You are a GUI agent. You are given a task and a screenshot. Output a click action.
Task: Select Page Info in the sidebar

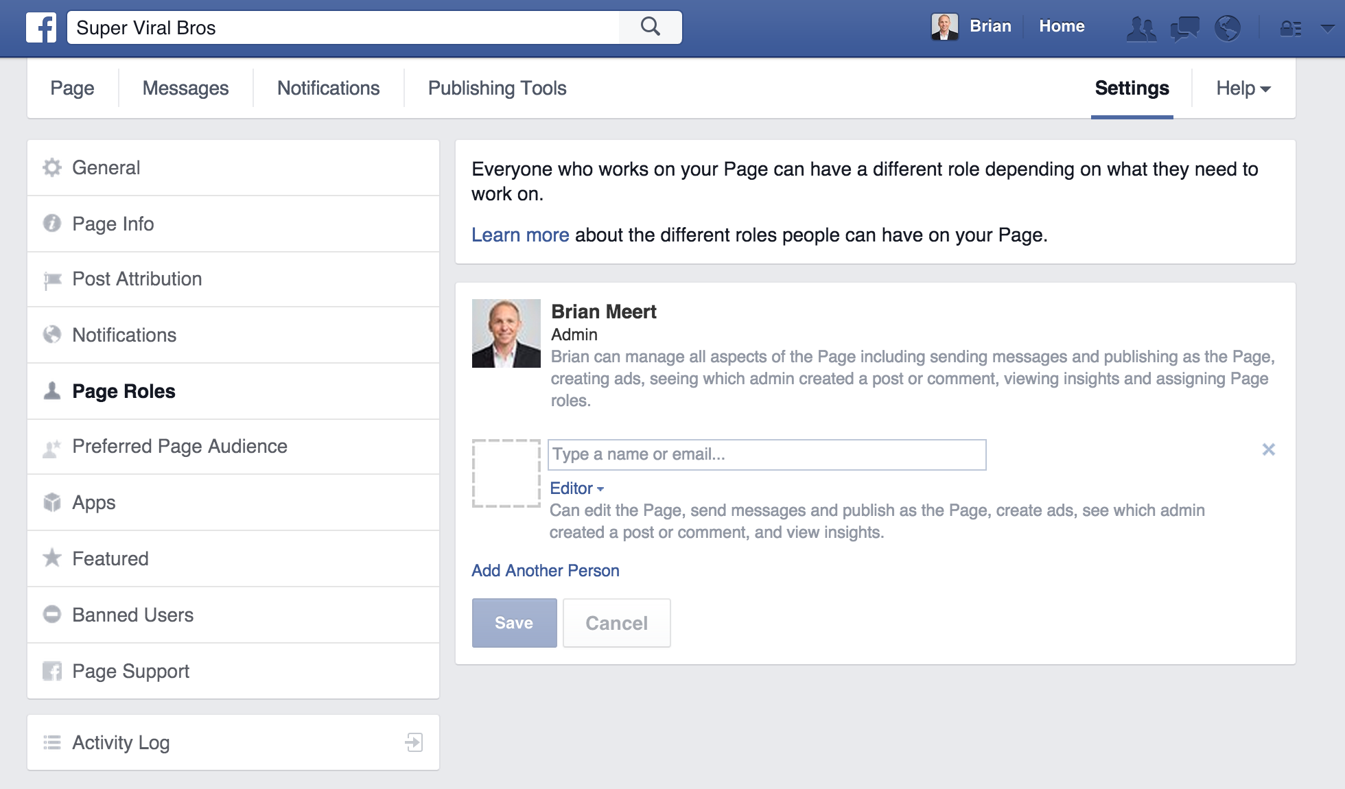tap(233, 224)
